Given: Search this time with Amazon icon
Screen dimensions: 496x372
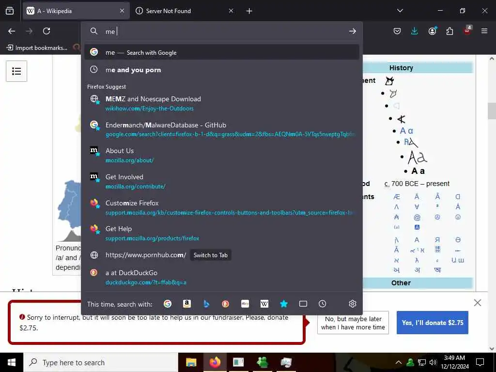Looking at the screenshot, I should click(187, 304).
